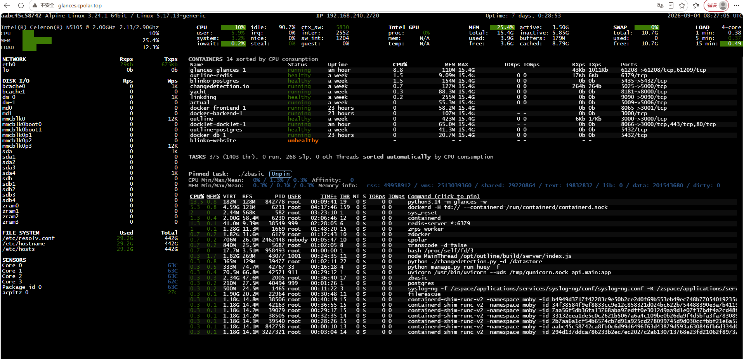Sort containers by Name column header

point(196,65)
